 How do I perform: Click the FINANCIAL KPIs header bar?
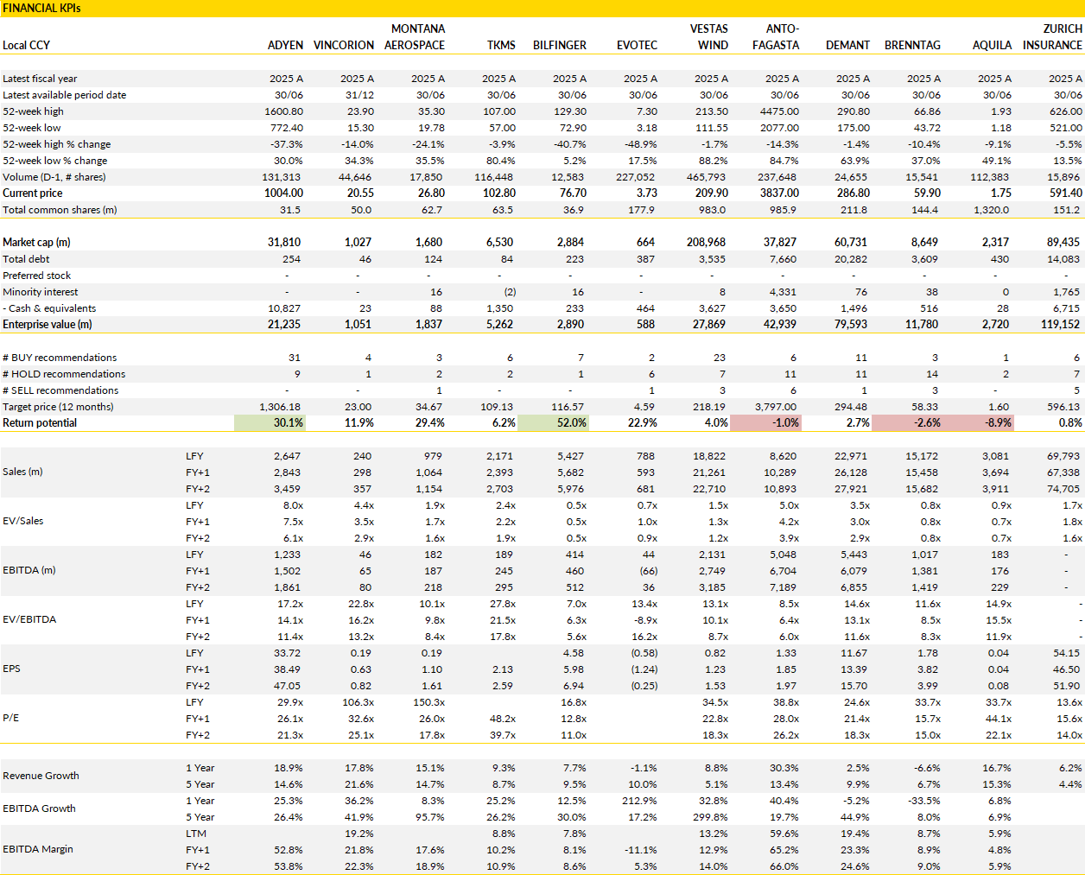pos(542,8)
